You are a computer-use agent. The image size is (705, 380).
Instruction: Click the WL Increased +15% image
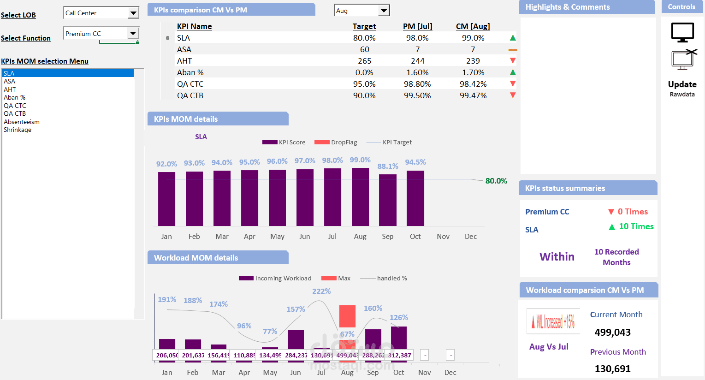click(553, 321)
